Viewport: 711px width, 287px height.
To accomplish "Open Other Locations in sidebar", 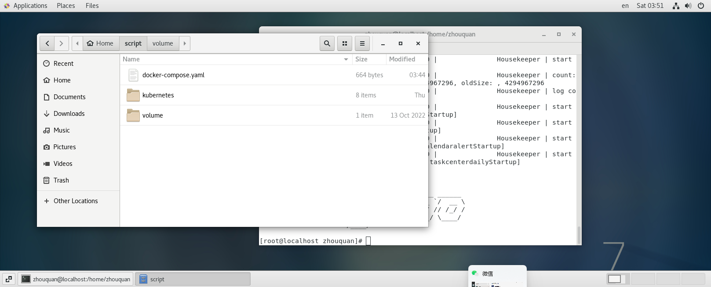I will point(76,201).
